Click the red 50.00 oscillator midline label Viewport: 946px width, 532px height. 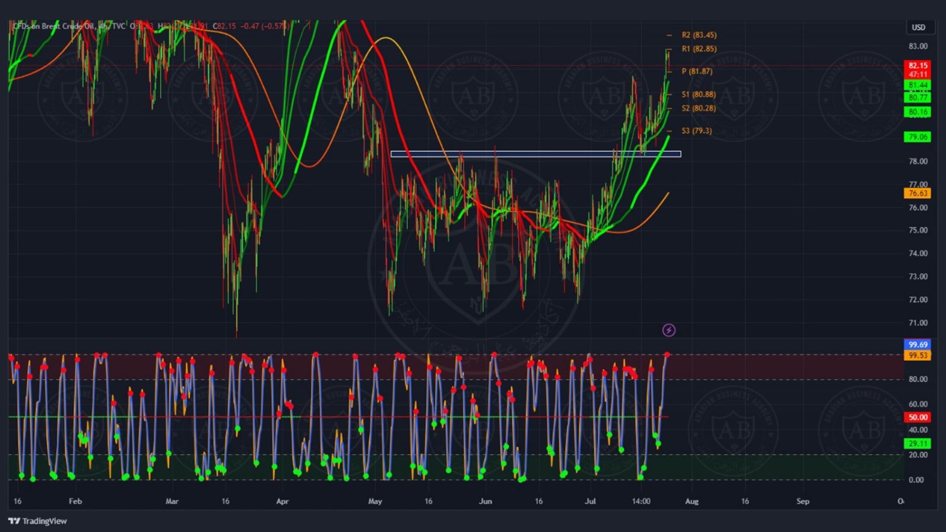pyautogui.click(x=918, y=417)
